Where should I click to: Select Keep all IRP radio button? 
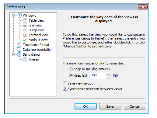(x=71, y=69)
